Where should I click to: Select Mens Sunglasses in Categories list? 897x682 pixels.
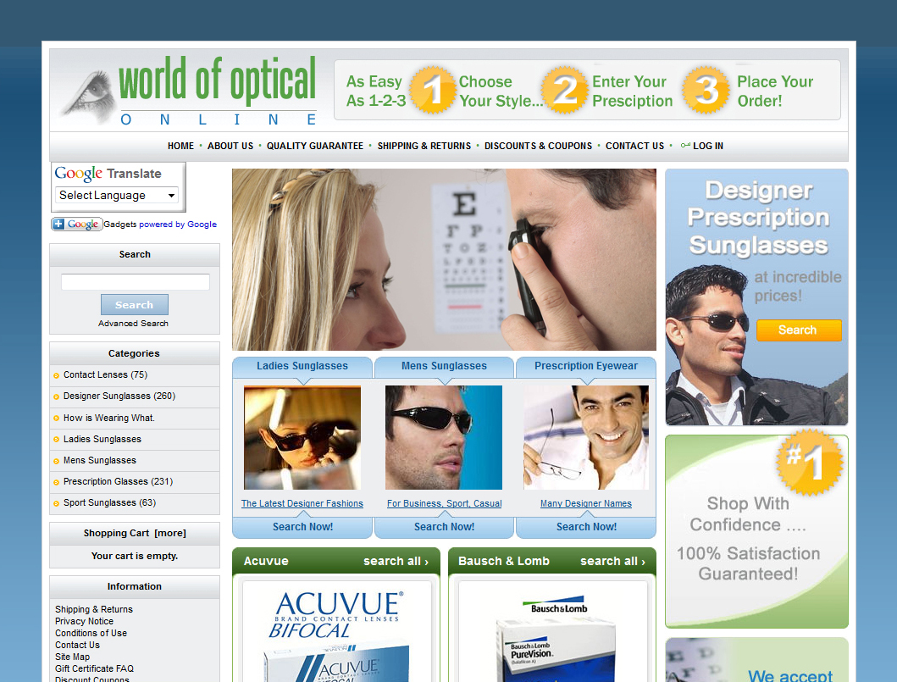[100, 460]
